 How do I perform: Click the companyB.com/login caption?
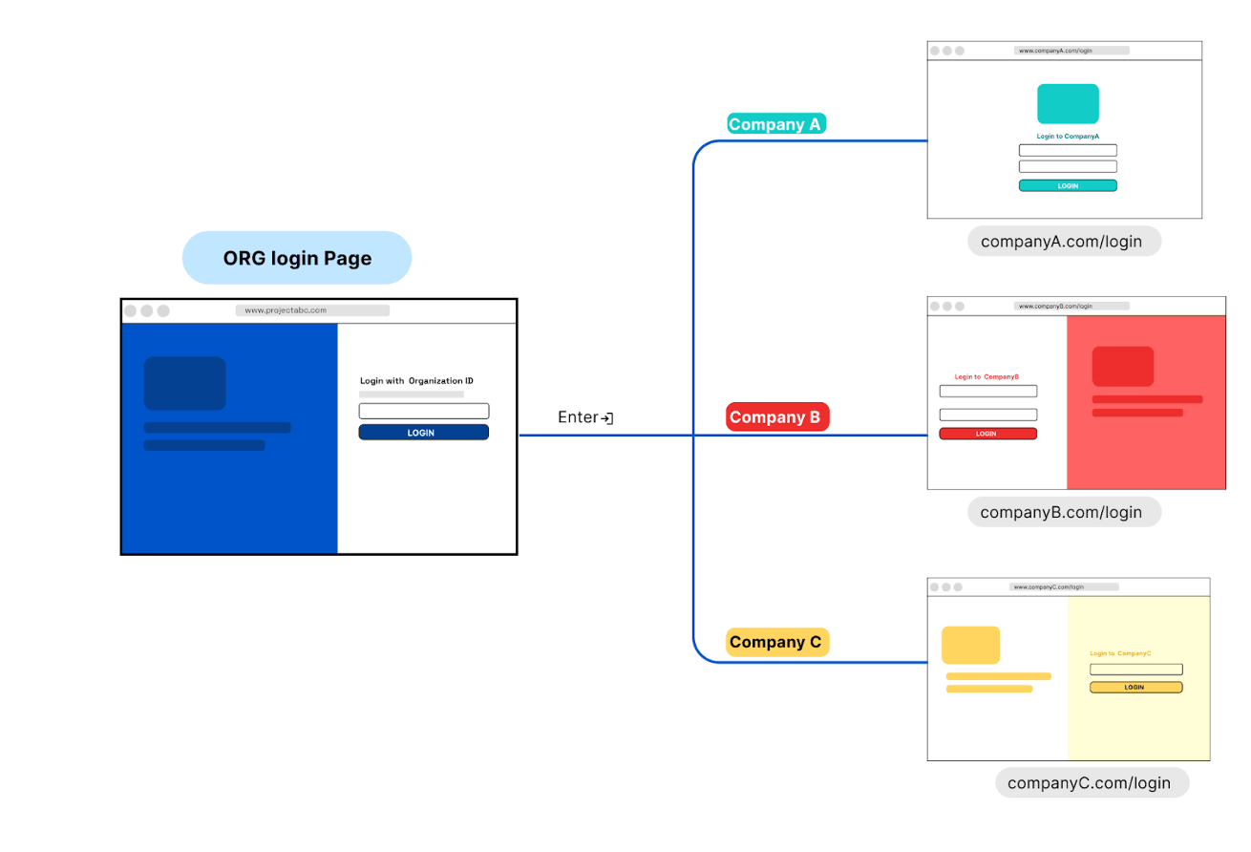[1064, 512]
